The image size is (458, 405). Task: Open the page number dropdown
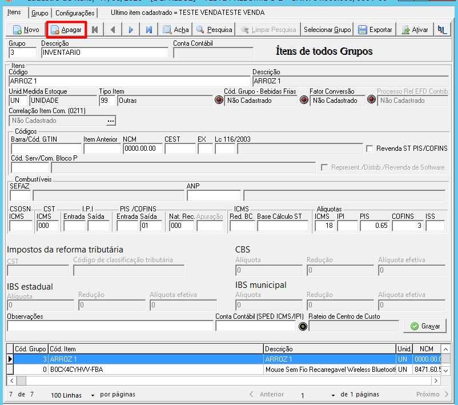(x=333, y=395)
